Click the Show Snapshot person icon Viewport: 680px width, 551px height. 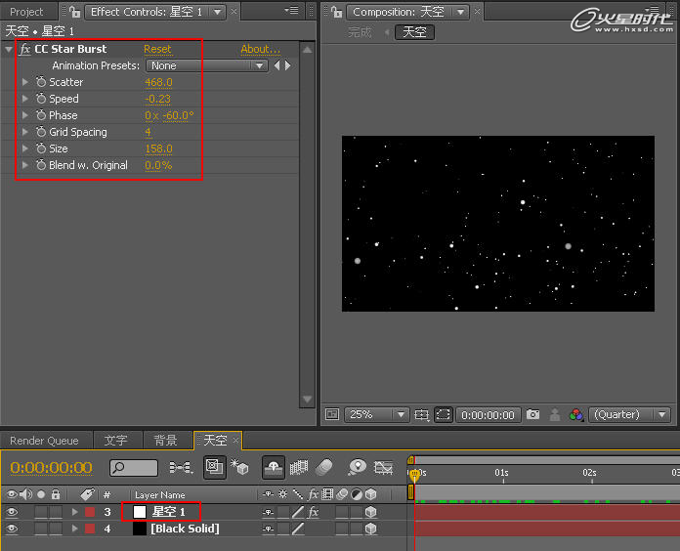coord(555,414)
